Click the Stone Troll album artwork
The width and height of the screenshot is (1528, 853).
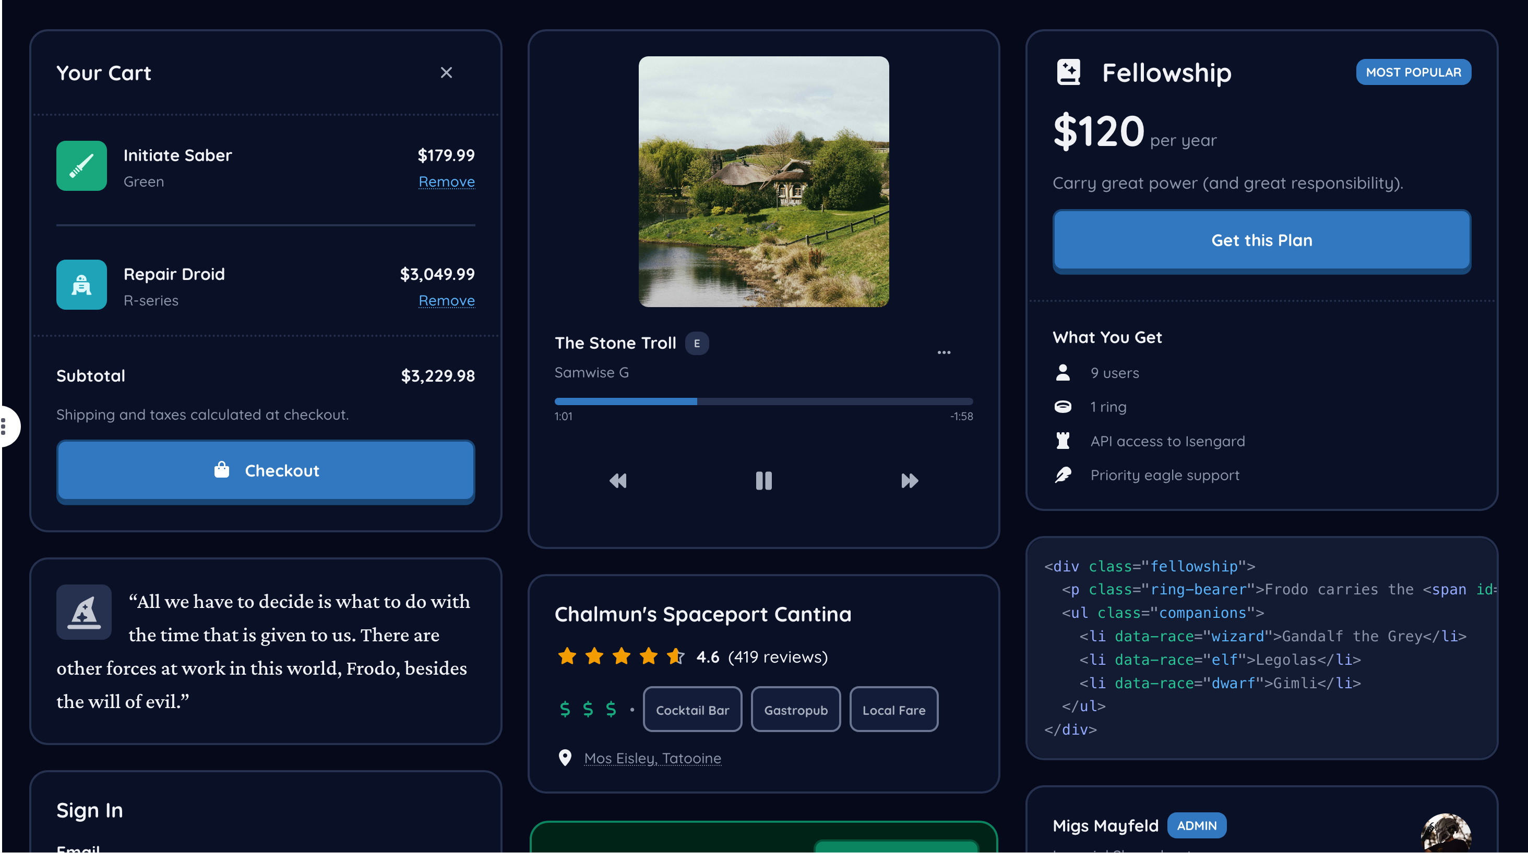763,181
